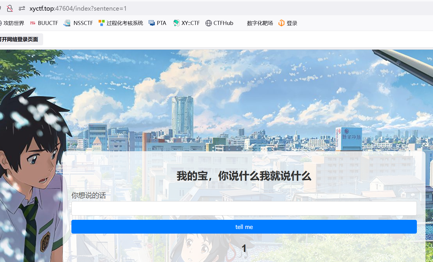Image resolution: width=433 pixels, height=262 pixels.
Task: Click the heading 我的宝，你说什么我就说什么
Action: 244,176
